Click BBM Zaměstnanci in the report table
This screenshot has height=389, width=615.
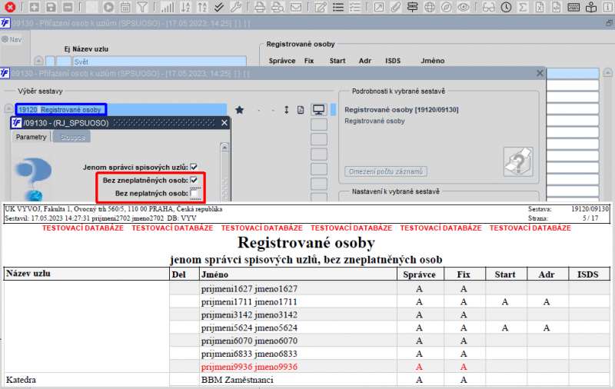[237, 380]
